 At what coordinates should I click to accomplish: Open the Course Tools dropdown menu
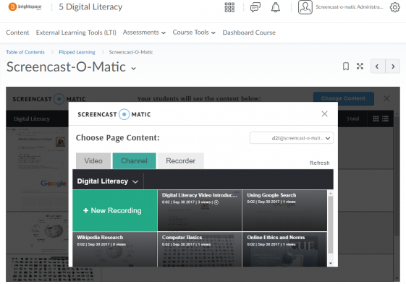[194, 33]
